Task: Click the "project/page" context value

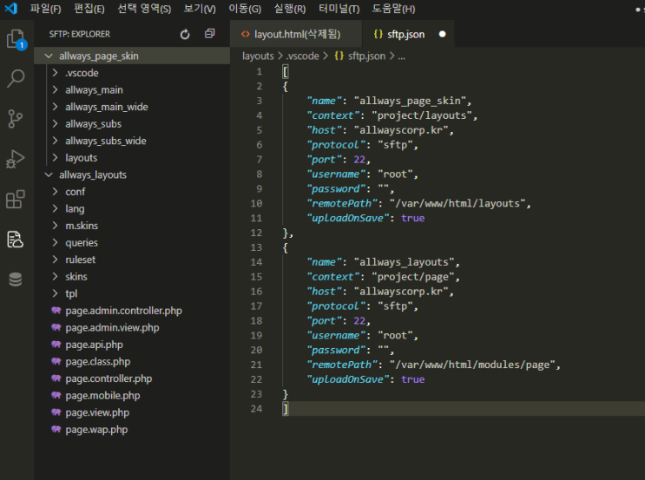Action: coord(412,277)
